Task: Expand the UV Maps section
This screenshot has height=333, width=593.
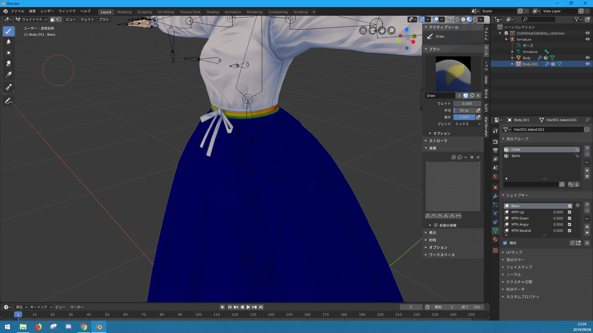Action: tap(514, 252)
